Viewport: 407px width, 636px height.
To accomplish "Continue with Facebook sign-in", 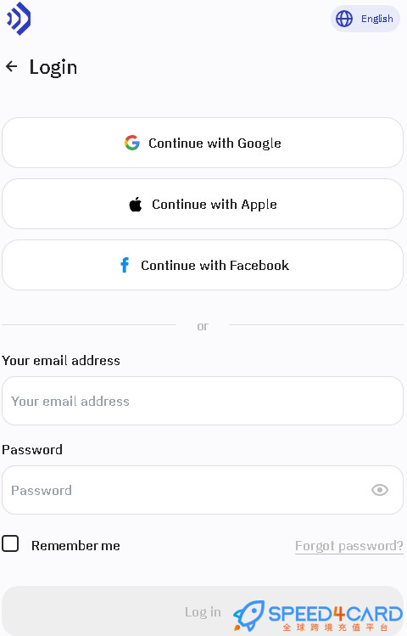I will coord(203,265).
